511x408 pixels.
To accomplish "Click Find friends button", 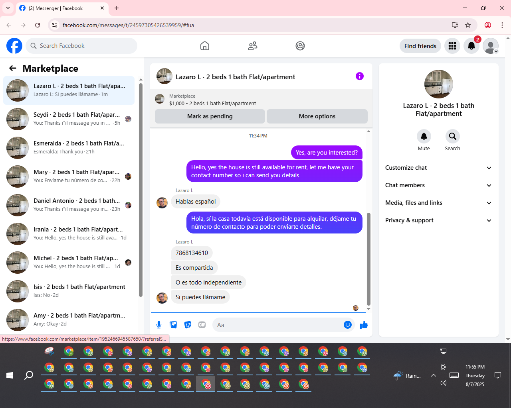I will pyautogui.click(x=420, y=46).
